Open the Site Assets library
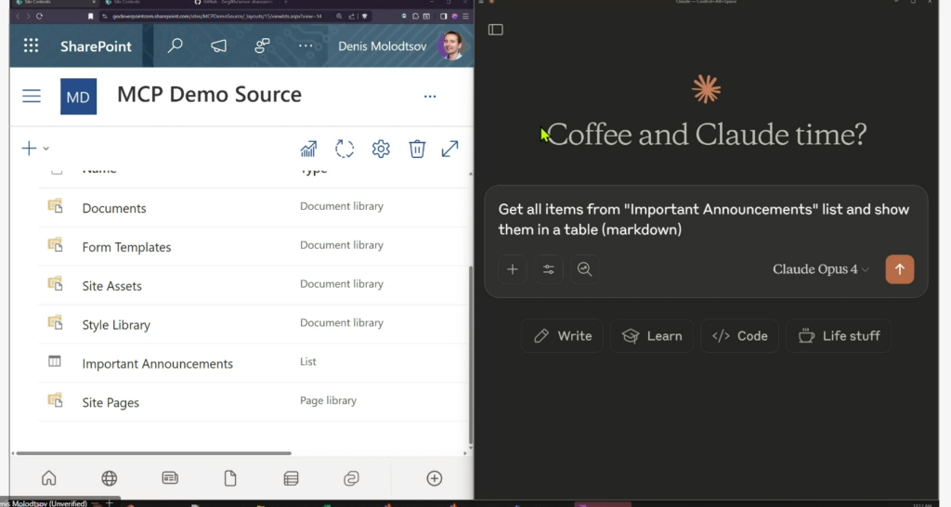Screen dimensions: 951x507 [x=112, y=286]
